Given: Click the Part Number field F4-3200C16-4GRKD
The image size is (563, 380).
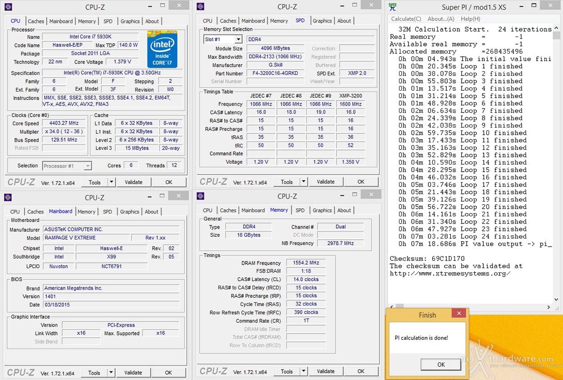Looking at the screenshot, I should [275, 73].
